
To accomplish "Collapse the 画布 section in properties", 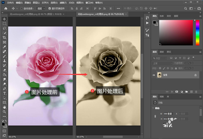I will click(153, 108).
